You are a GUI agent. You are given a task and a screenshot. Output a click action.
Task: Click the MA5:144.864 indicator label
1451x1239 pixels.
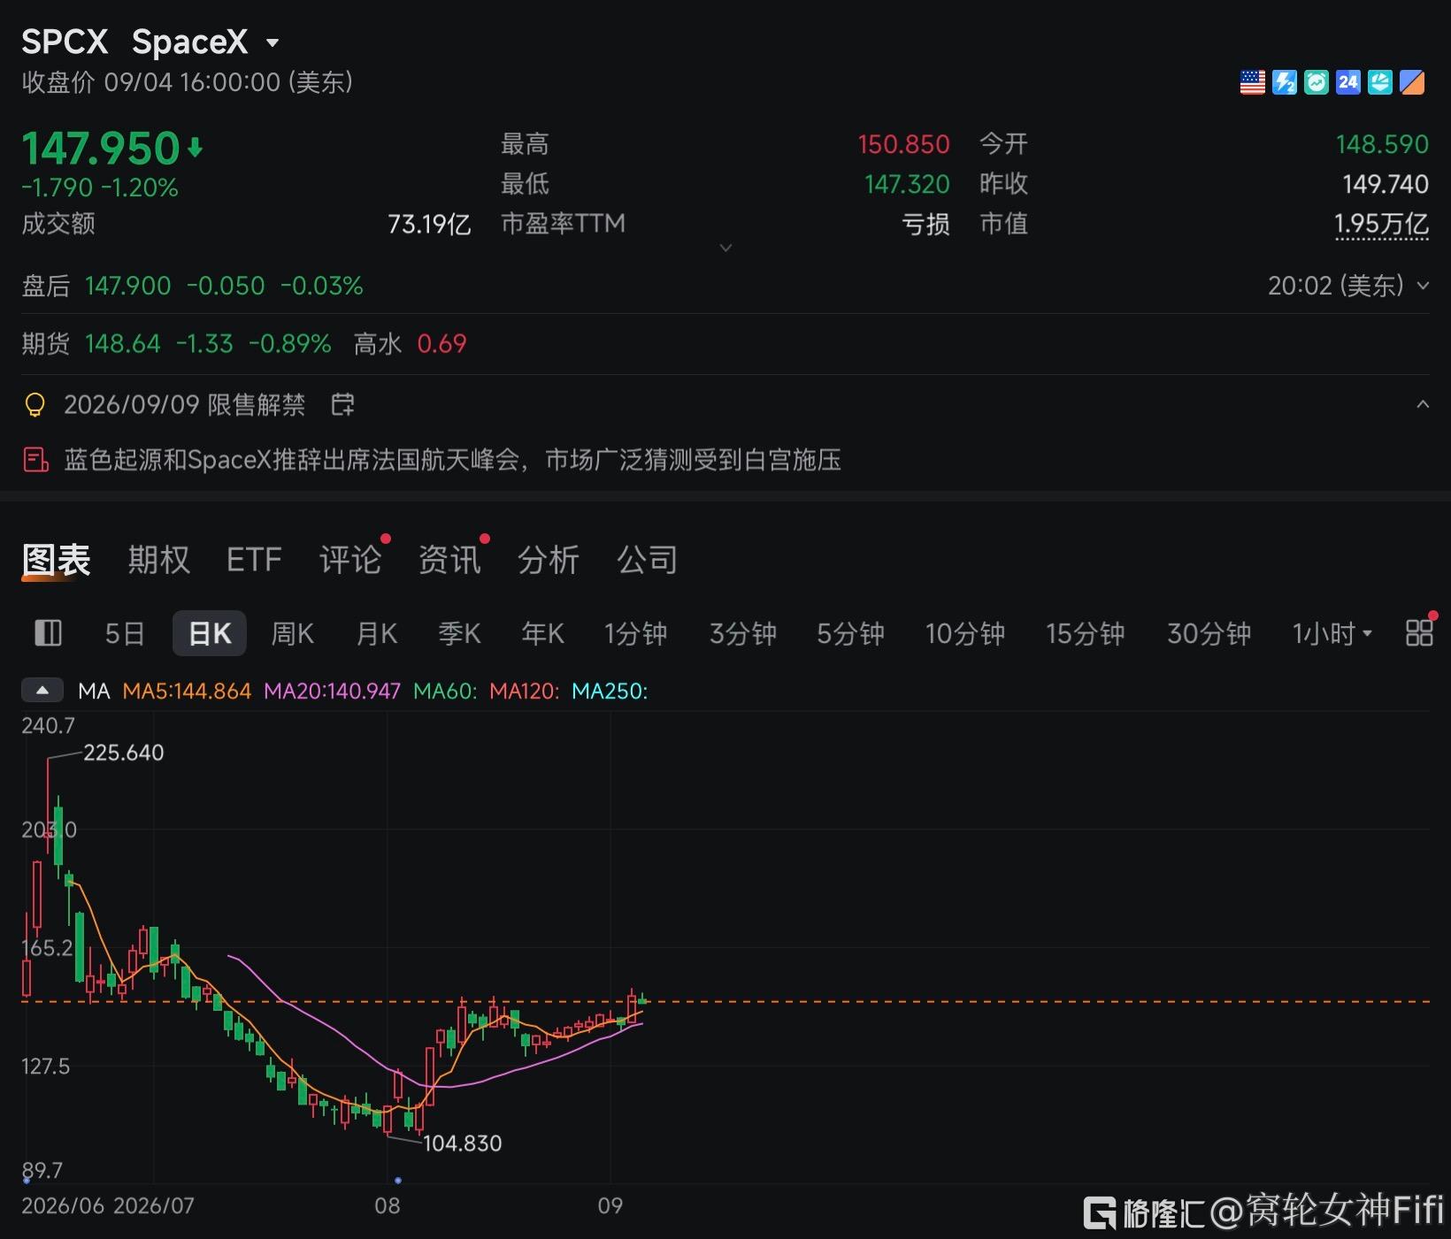click(187, 691)
